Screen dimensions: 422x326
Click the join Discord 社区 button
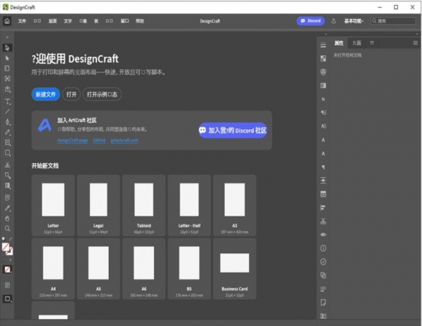tap(233, 131)
